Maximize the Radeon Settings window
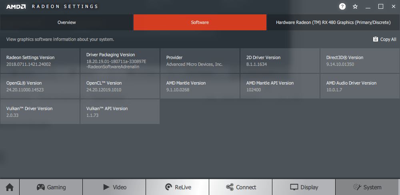 point(381,7)
